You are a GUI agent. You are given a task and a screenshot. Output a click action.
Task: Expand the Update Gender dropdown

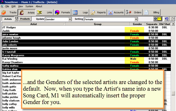pos(70,19)
